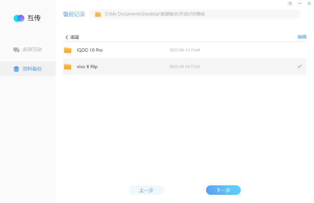
Task: Open the title bar menu list icon
Action: click(x=289, y=3)
